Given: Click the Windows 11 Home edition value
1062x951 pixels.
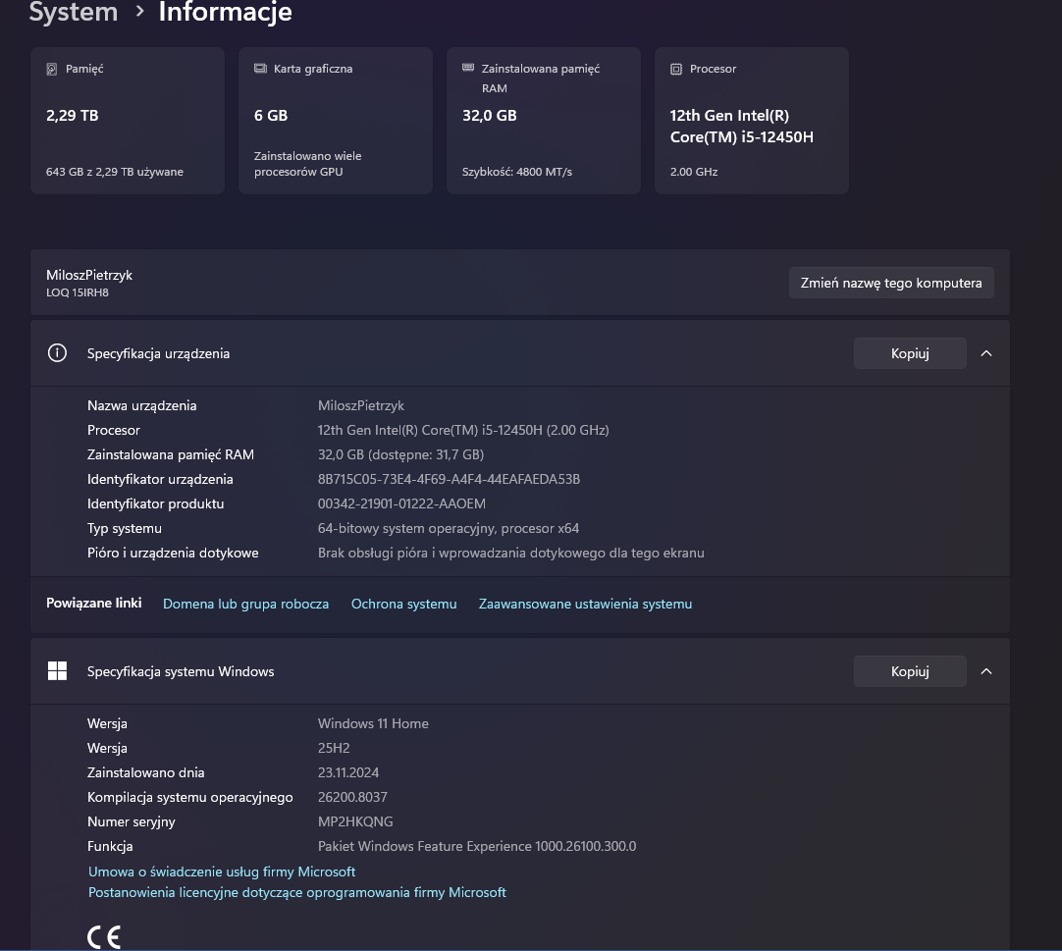Looking at the screenshot, I should (x=373, y=723).
